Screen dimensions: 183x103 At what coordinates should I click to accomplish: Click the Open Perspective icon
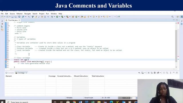click(178, 17)
